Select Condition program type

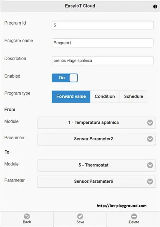click(x=105, y=96)
